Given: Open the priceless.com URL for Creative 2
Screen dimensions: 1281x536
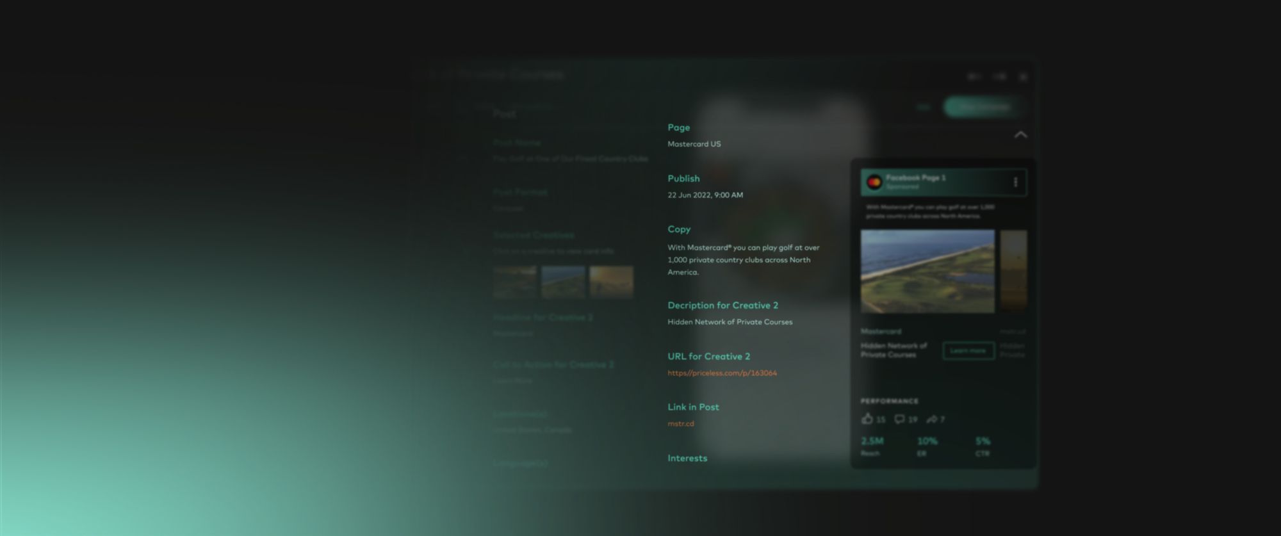Looking at the screenshot, I should pos(722,373).
